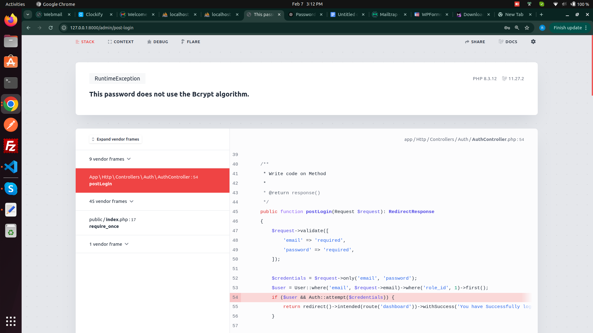Open the password manager key icon
The width and height of the screenshot is (593, 333).
pos(507,28)
